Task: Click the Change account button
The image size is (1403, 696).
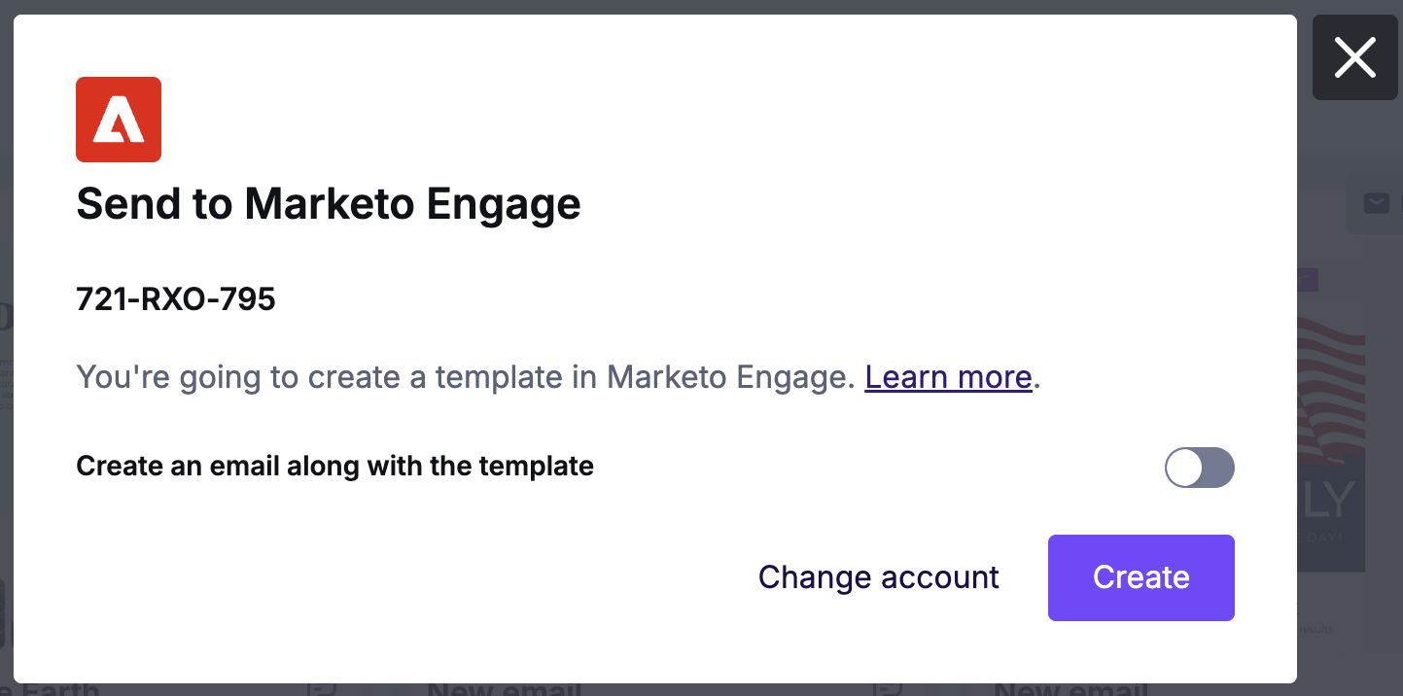Action: [879, 577]
